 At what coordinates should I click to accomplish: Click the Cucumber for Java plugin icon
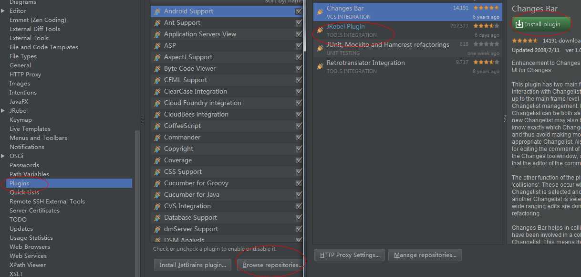click(157, 194)
